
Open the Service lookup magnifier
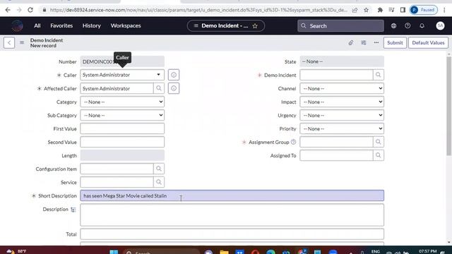(x=159, y=182)
